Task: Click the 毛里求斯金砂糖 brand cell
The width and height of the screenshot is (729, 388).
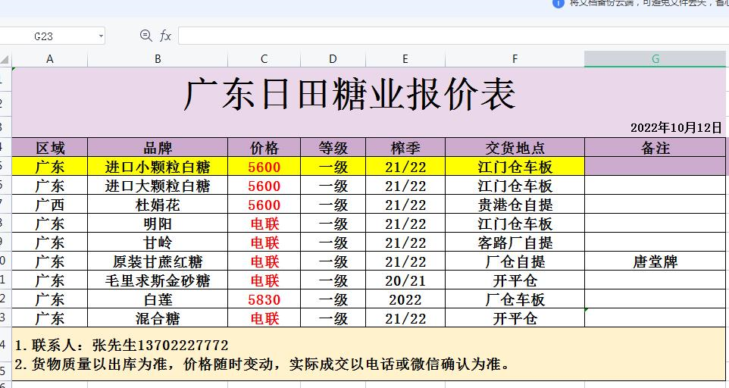Action: point(158,280)
